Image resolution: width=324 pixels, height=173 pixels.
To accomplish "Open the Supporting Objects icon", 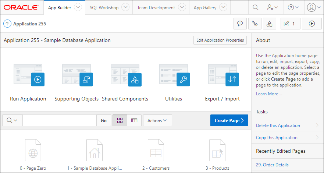I will coord(78,75).
